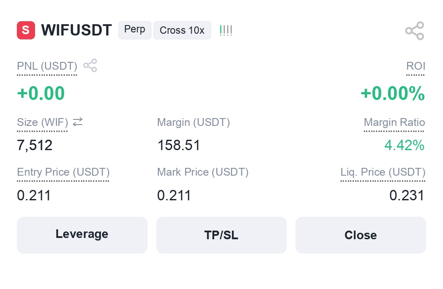The width and height of the screenshot is (443, 289).
Task: Click share icon beside PNL (USDT)
Action: click(x=90, y=65)
